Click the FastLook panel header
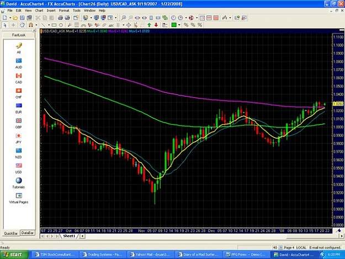This screenshot has width=345, height=259. click(x=19, y=35)
